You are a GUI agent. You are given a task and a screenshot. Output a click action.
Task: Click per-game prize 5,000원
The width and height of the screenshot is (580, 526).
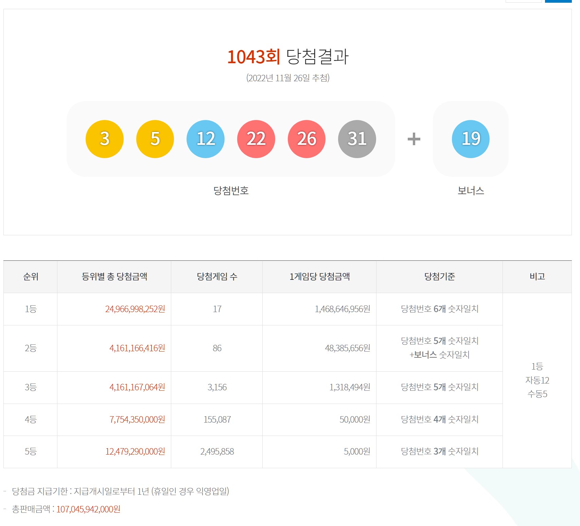coord(357,451)
